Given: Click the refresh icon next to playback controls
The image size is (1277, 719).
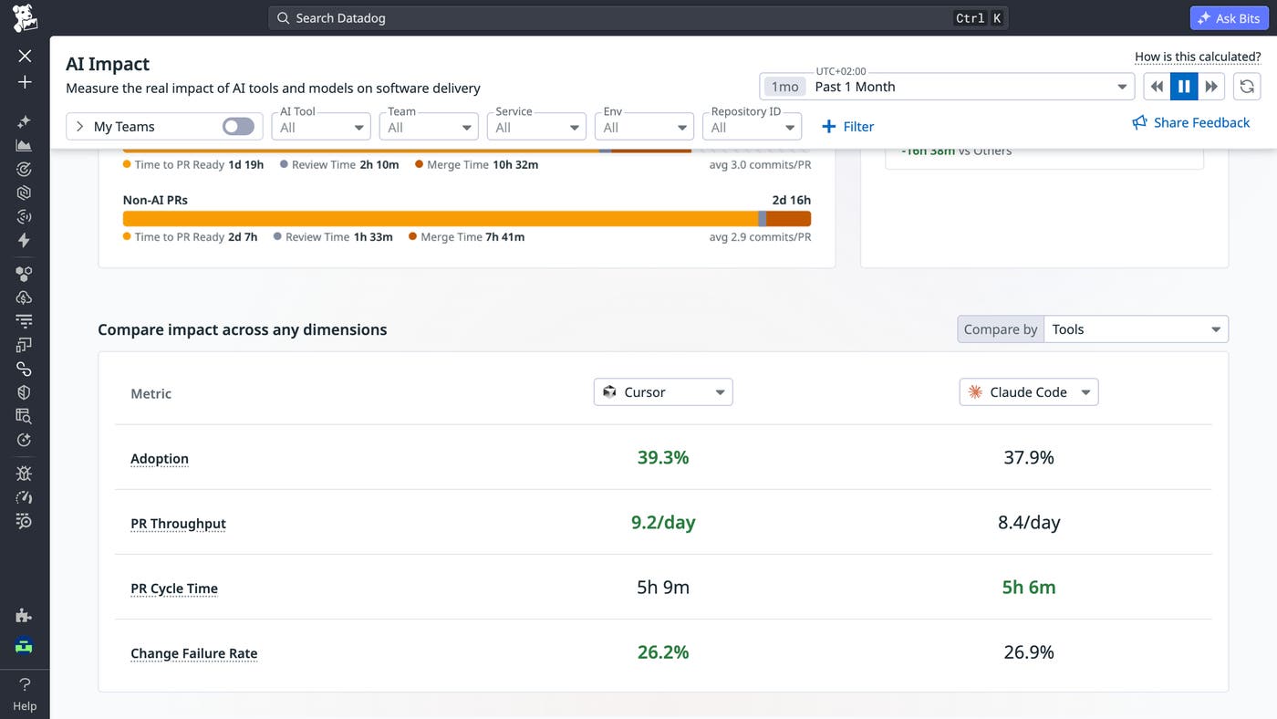Looking at the screenshot, I should click(1247, 87).
